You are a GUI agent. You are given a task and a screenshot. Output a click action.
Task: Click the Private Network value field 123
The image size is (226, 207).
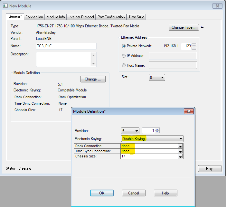(186, 46)
